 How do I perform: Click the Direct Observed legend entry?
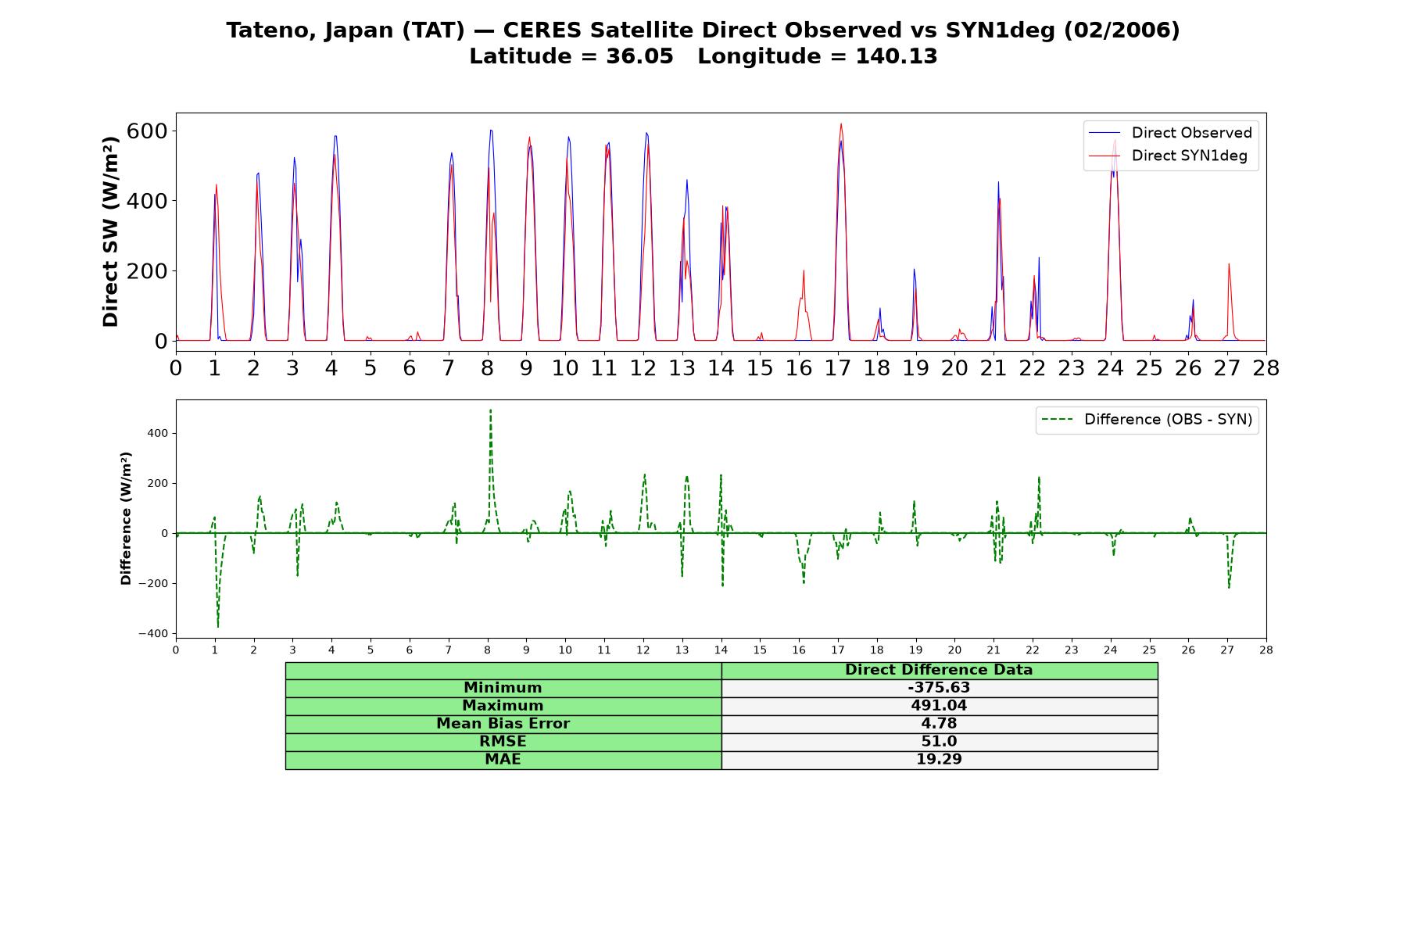click(1170, 133)
